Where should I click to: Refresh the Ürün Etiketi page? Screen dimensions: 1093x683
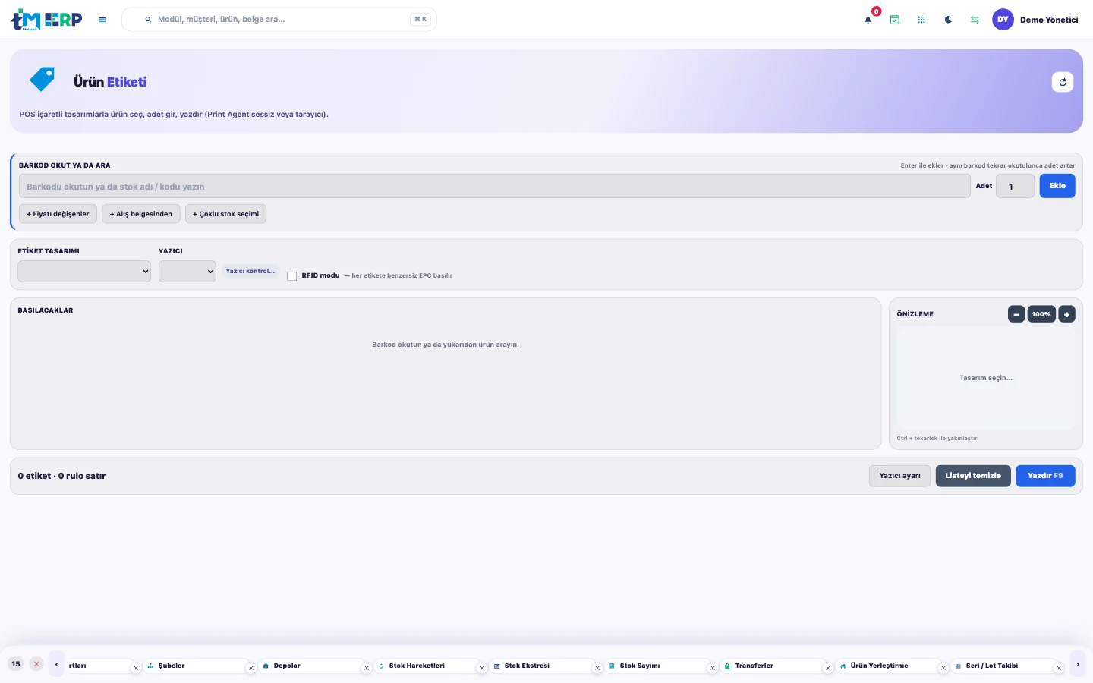(1063, 82)
